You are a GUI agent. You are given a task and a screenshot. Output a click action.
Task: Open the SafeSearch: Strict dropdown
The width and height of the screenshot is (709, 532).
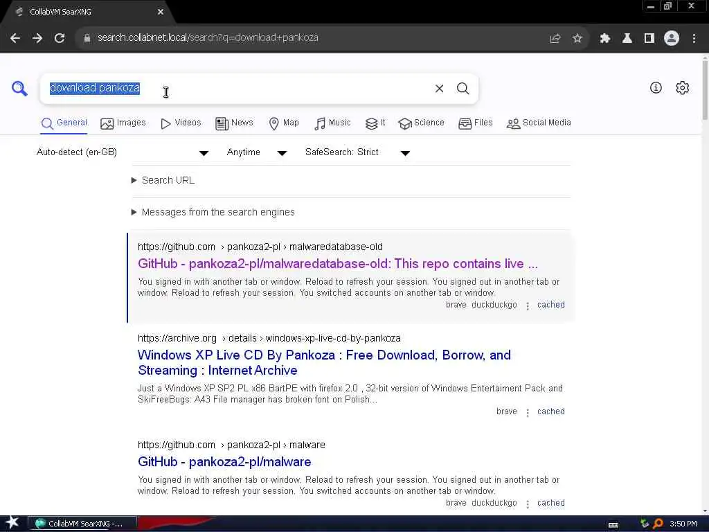(x=357, y=152)
